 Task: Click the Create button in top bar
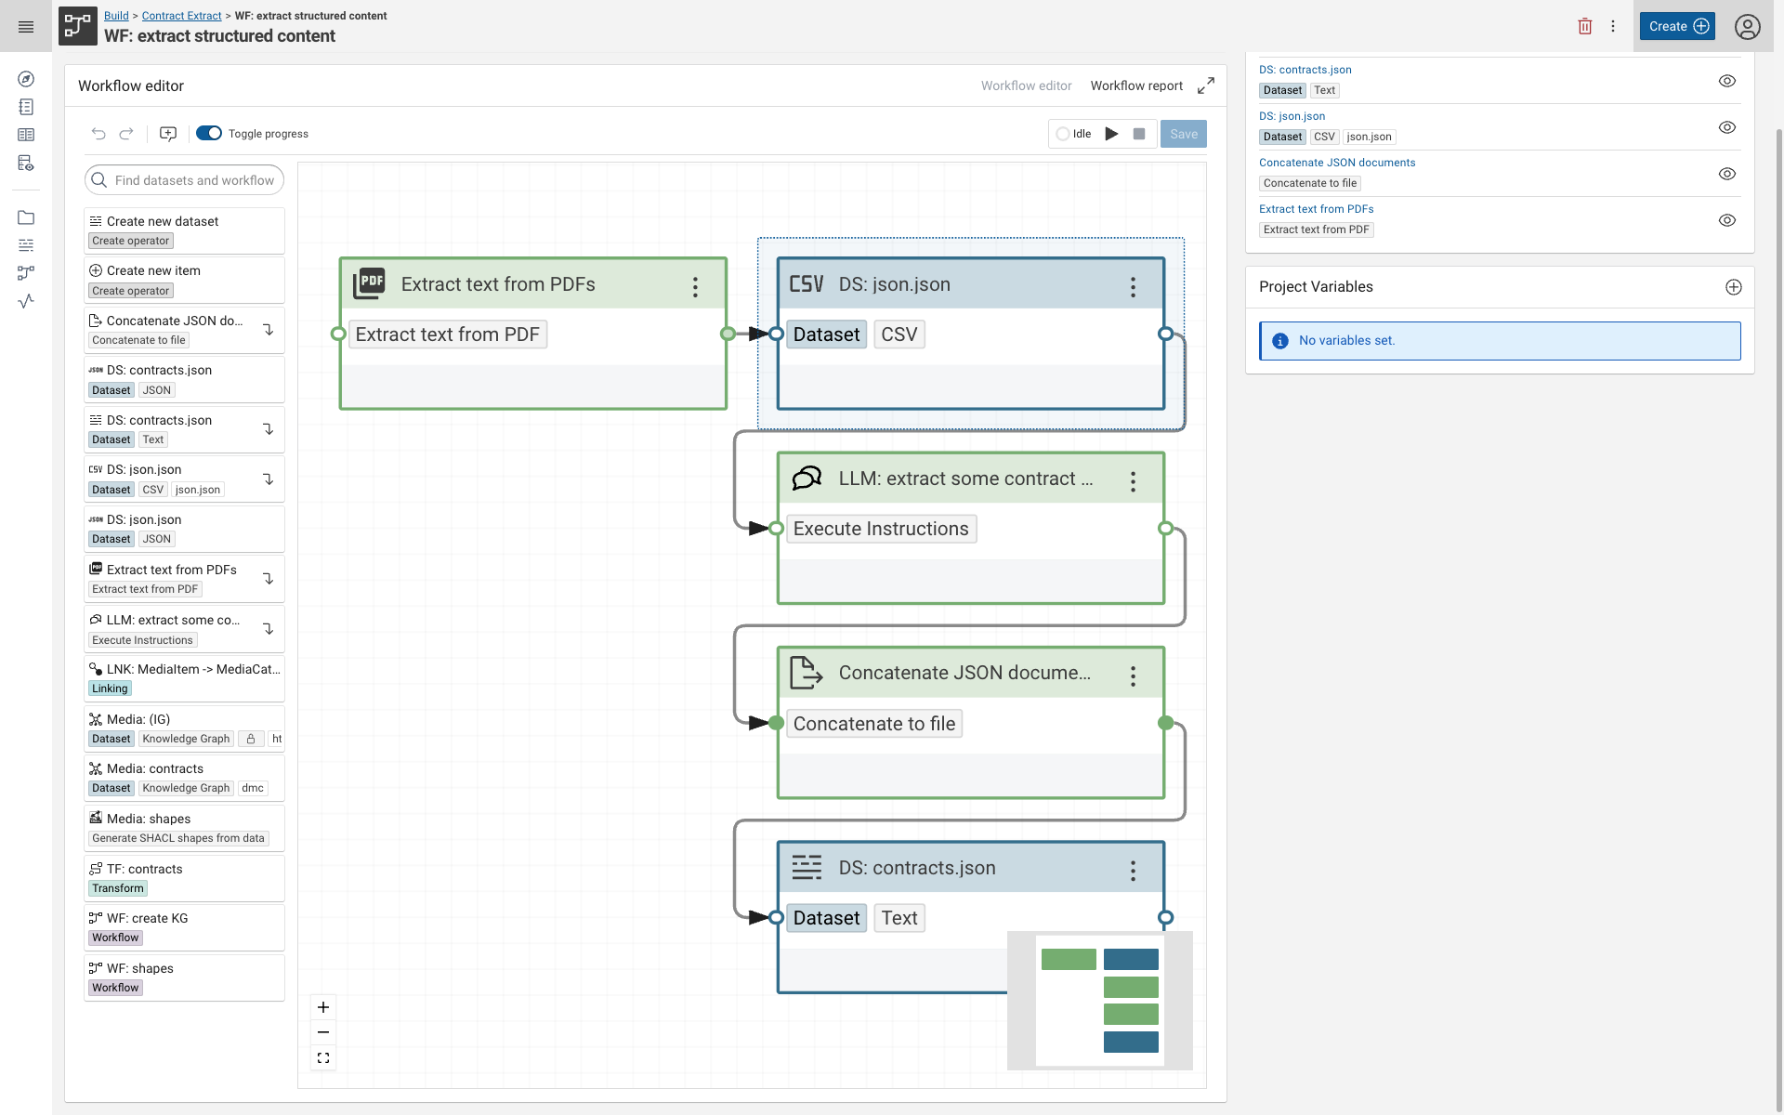(x=1676, y=26)
